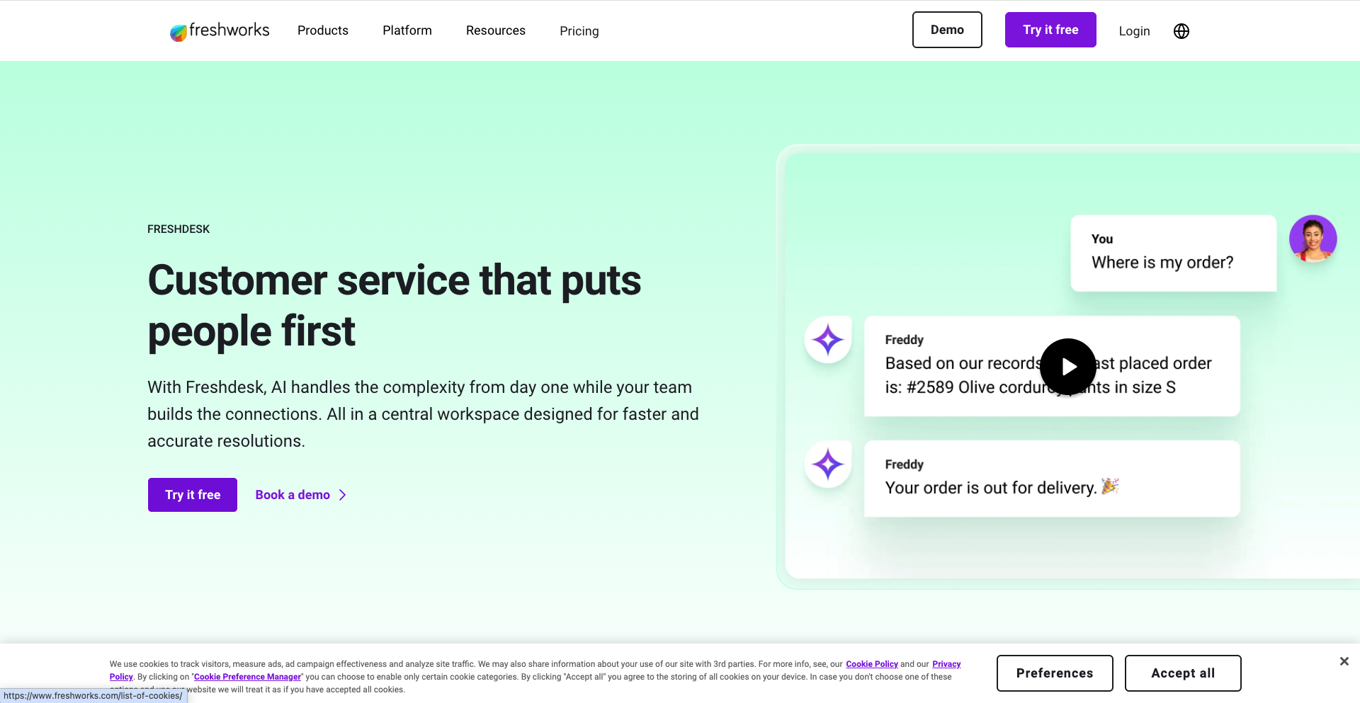Open the Login page
The image size is (1360, 703).
tap(1133, 31)
